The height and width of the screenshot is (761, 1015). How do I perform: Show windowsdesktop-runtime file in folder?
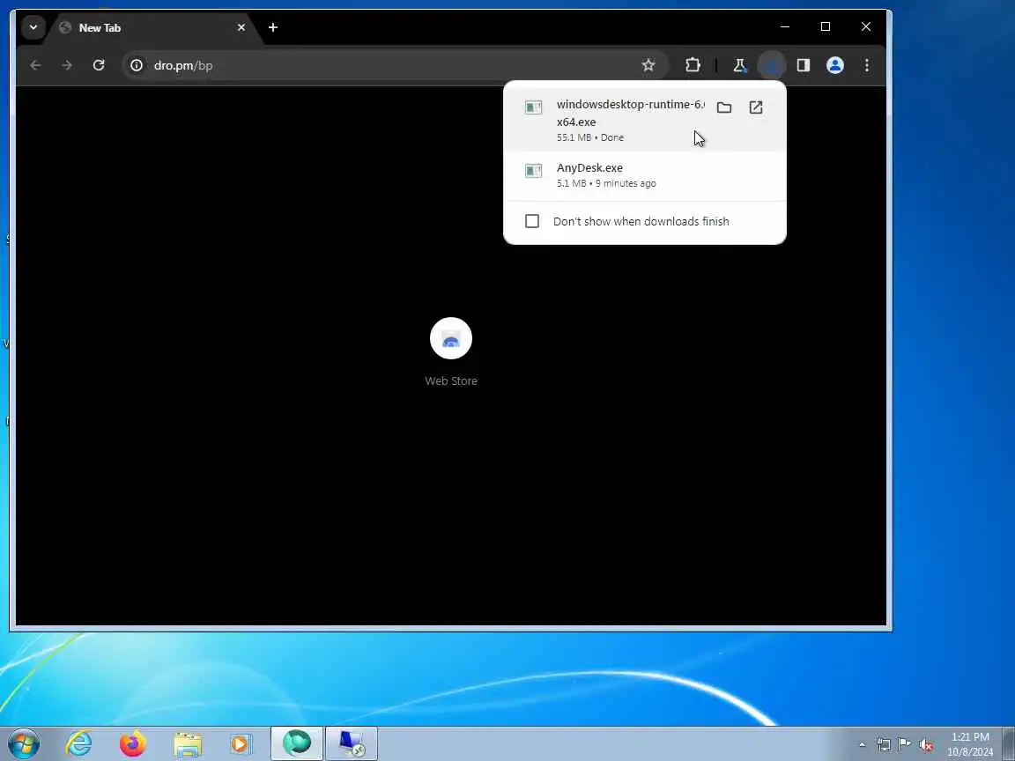[x=724, y=107]
